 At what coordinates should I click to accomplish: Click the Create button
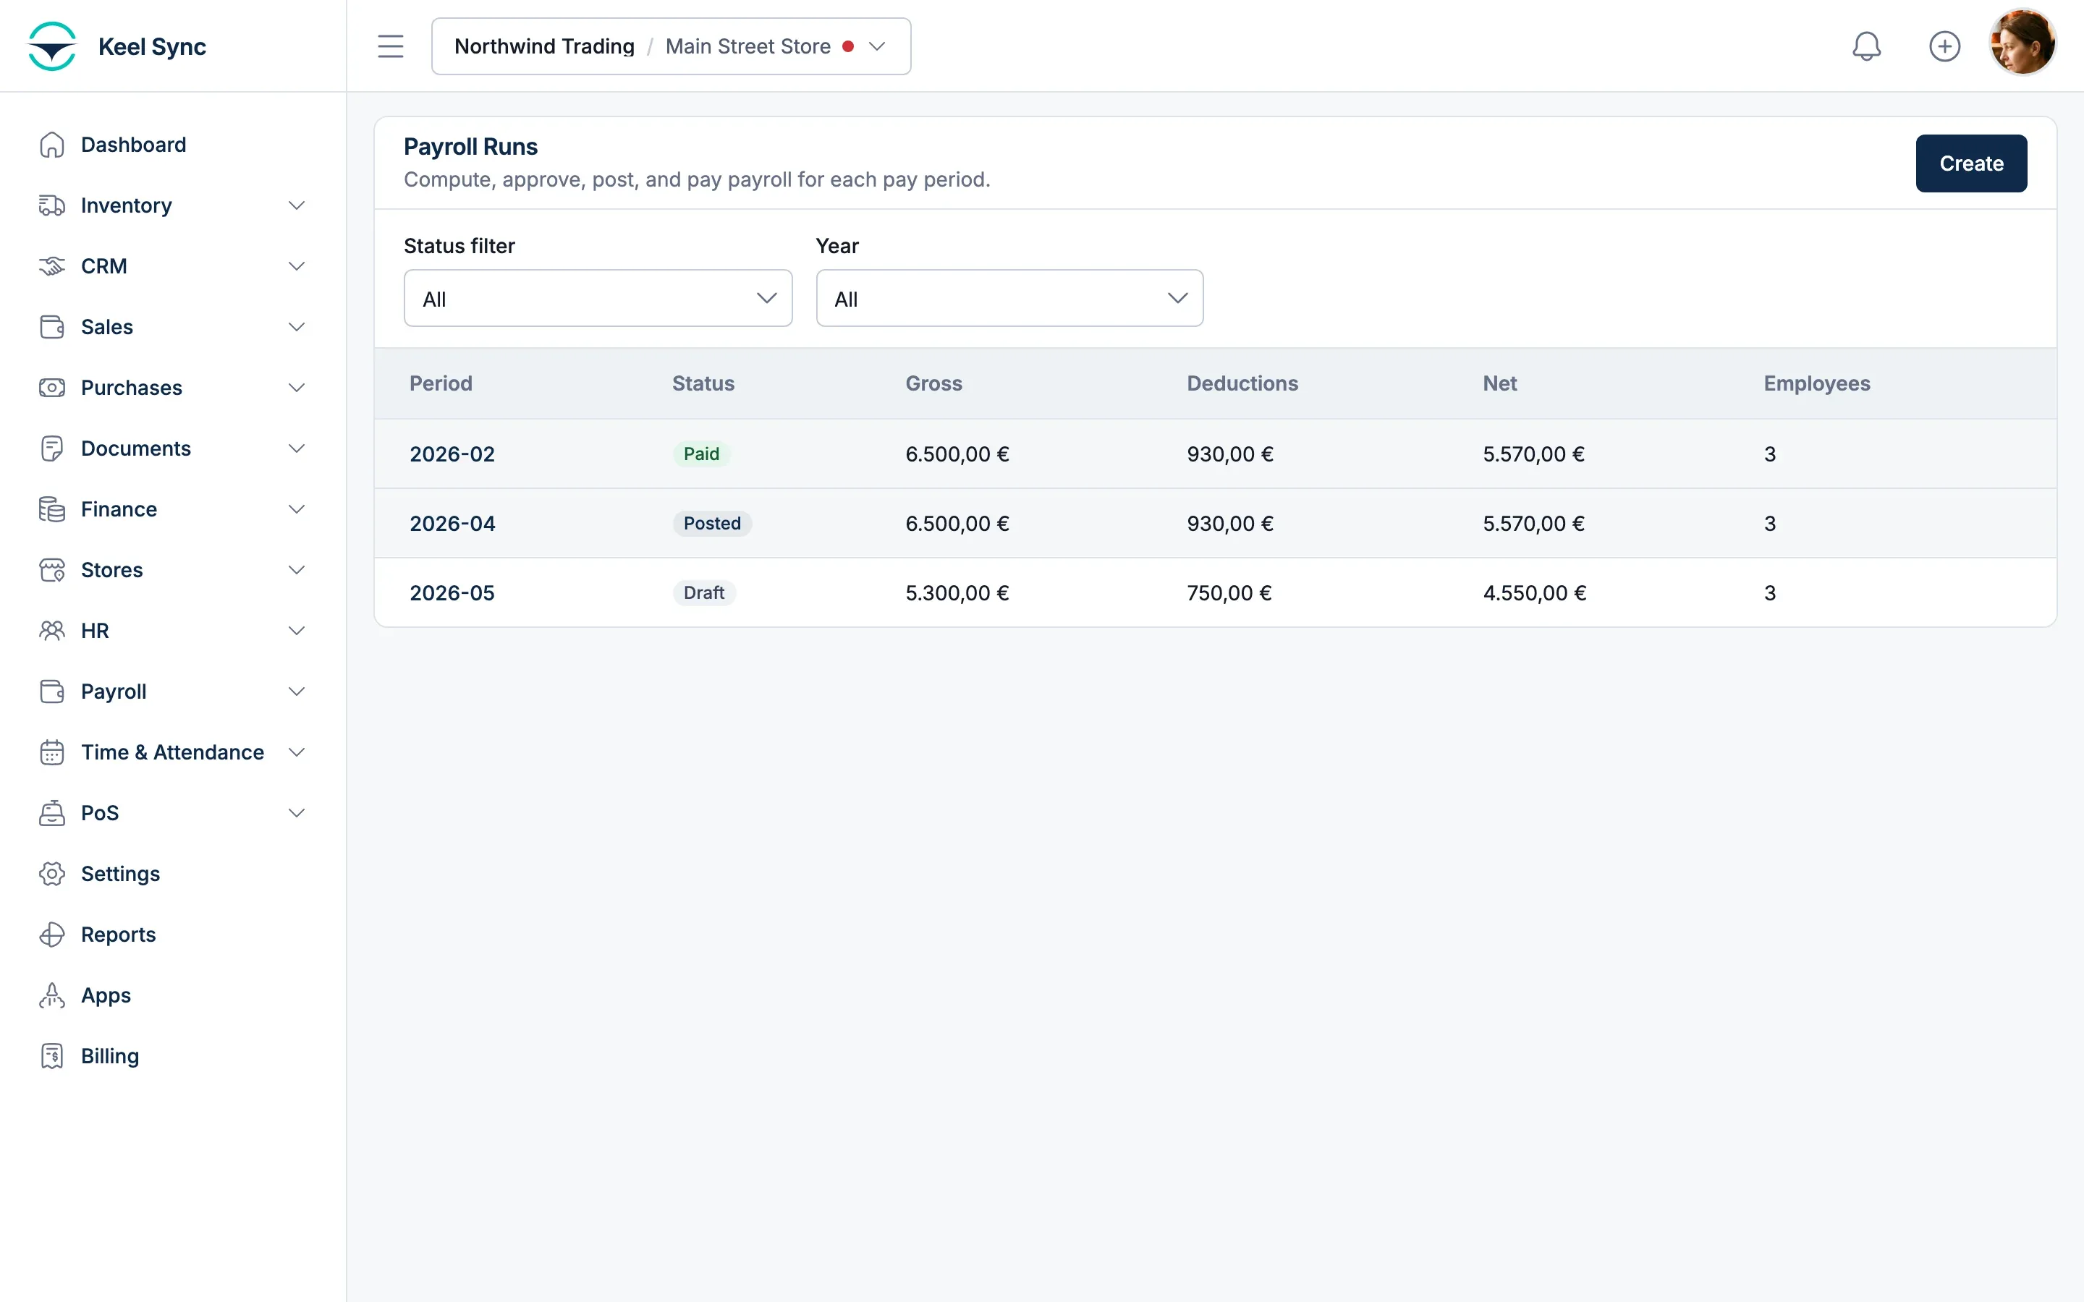point(1971,163)
